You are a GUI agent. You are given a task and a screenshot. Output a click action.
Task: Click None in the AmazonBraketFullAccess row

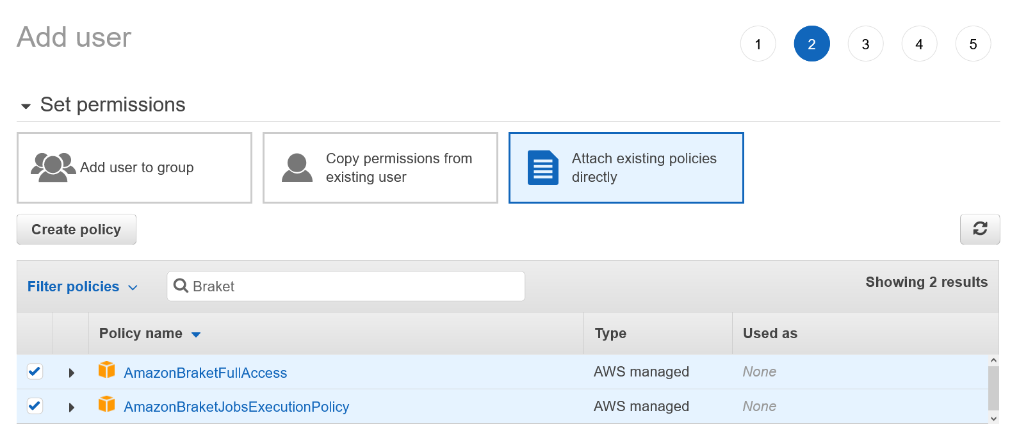coord(760,371)
